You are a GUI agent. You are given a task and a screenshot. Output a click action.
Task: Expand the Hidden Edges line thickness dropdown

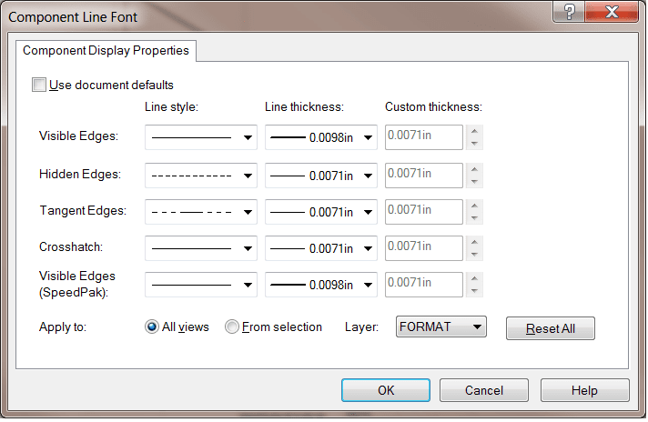pos(321,176)
